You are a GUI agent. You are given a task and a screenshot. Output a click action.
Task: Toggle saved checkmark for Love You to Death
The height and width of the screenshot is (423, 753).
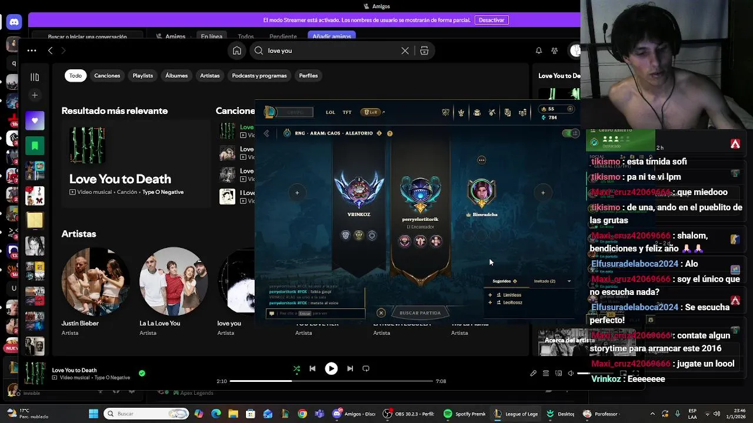click(142, 373)
